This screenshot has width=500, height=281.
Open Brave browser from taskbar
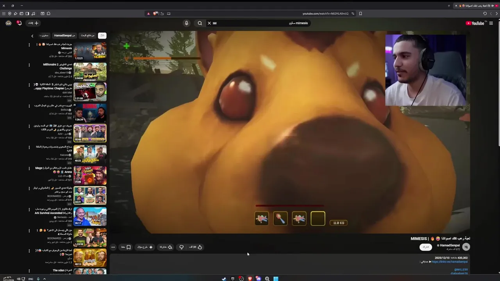click(250, 279)
